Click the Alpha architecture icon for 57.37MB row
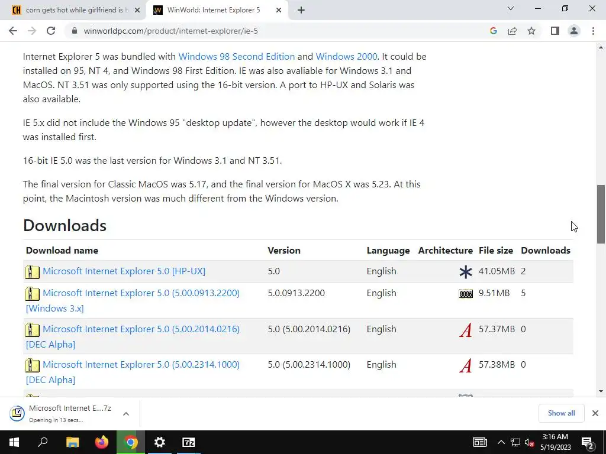 point(466,330)
